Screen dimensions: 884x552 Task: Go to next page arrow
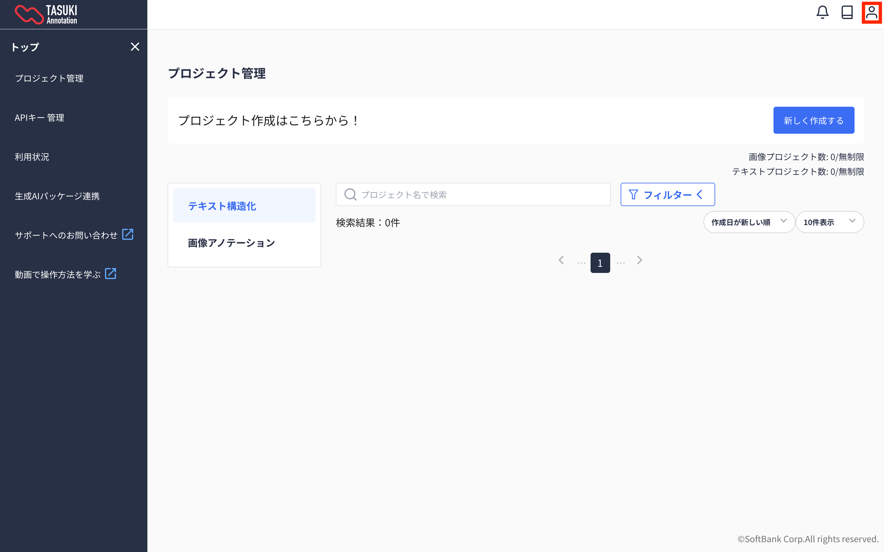point(639,260)
